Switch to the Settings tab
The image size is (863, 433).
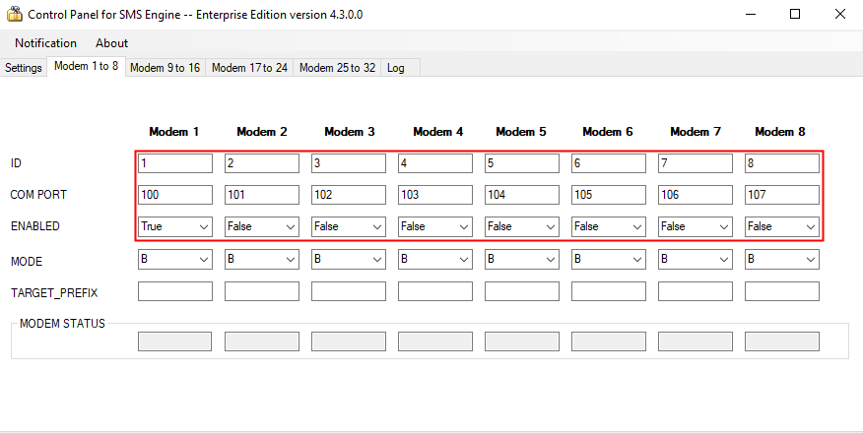pyautogui.click(x=24, y=68)
